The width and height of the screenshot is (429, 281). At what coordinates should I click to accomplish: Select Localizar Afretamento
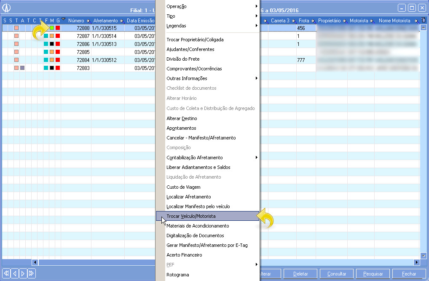click(188, 197)
